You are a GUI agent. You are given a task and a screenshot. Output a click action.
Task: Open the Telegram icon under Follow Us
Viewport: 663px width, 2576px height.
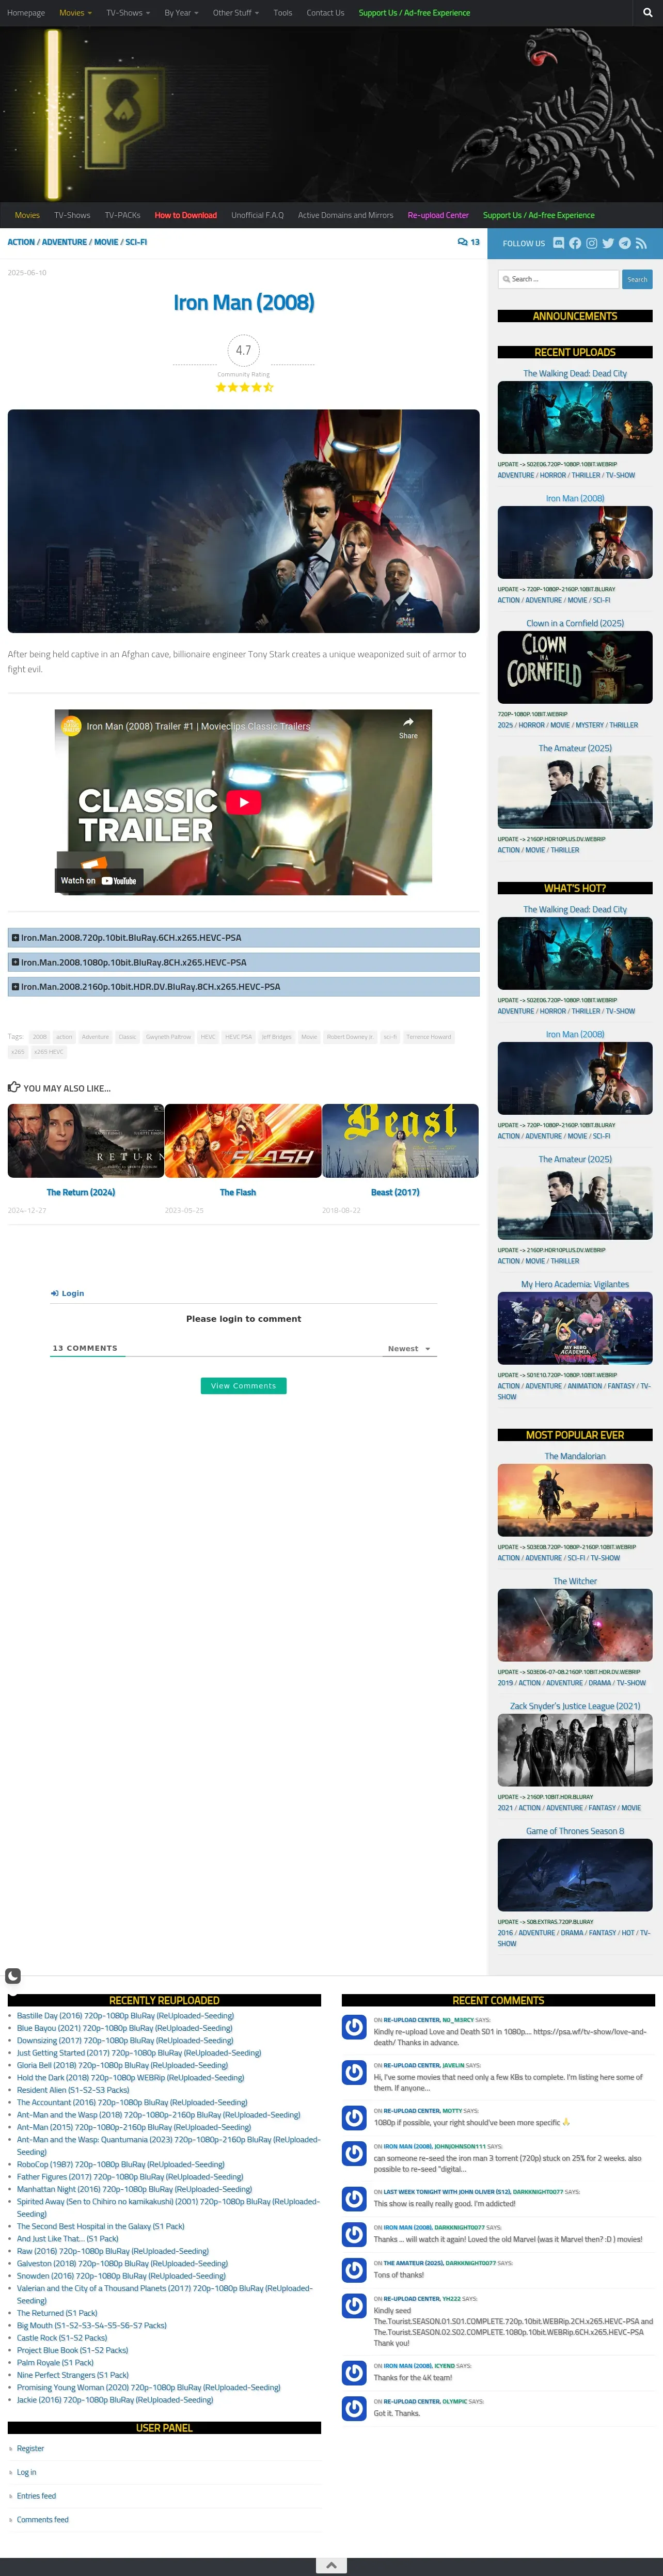click(625, 243)
